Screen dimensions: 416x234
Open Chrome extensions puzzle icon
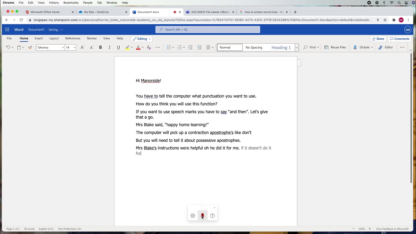(x=394, y=20)
